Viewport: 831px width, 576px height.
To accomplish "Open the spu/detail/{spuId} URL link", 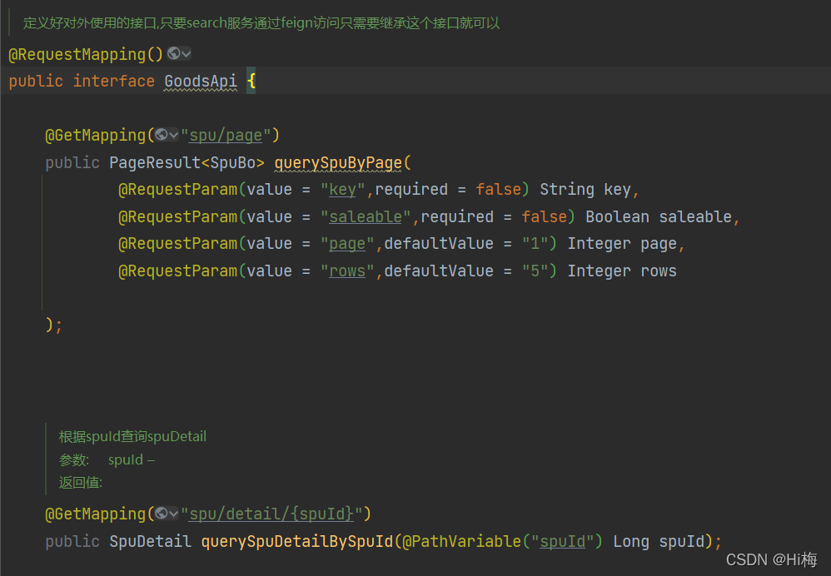I will [271, 514].
